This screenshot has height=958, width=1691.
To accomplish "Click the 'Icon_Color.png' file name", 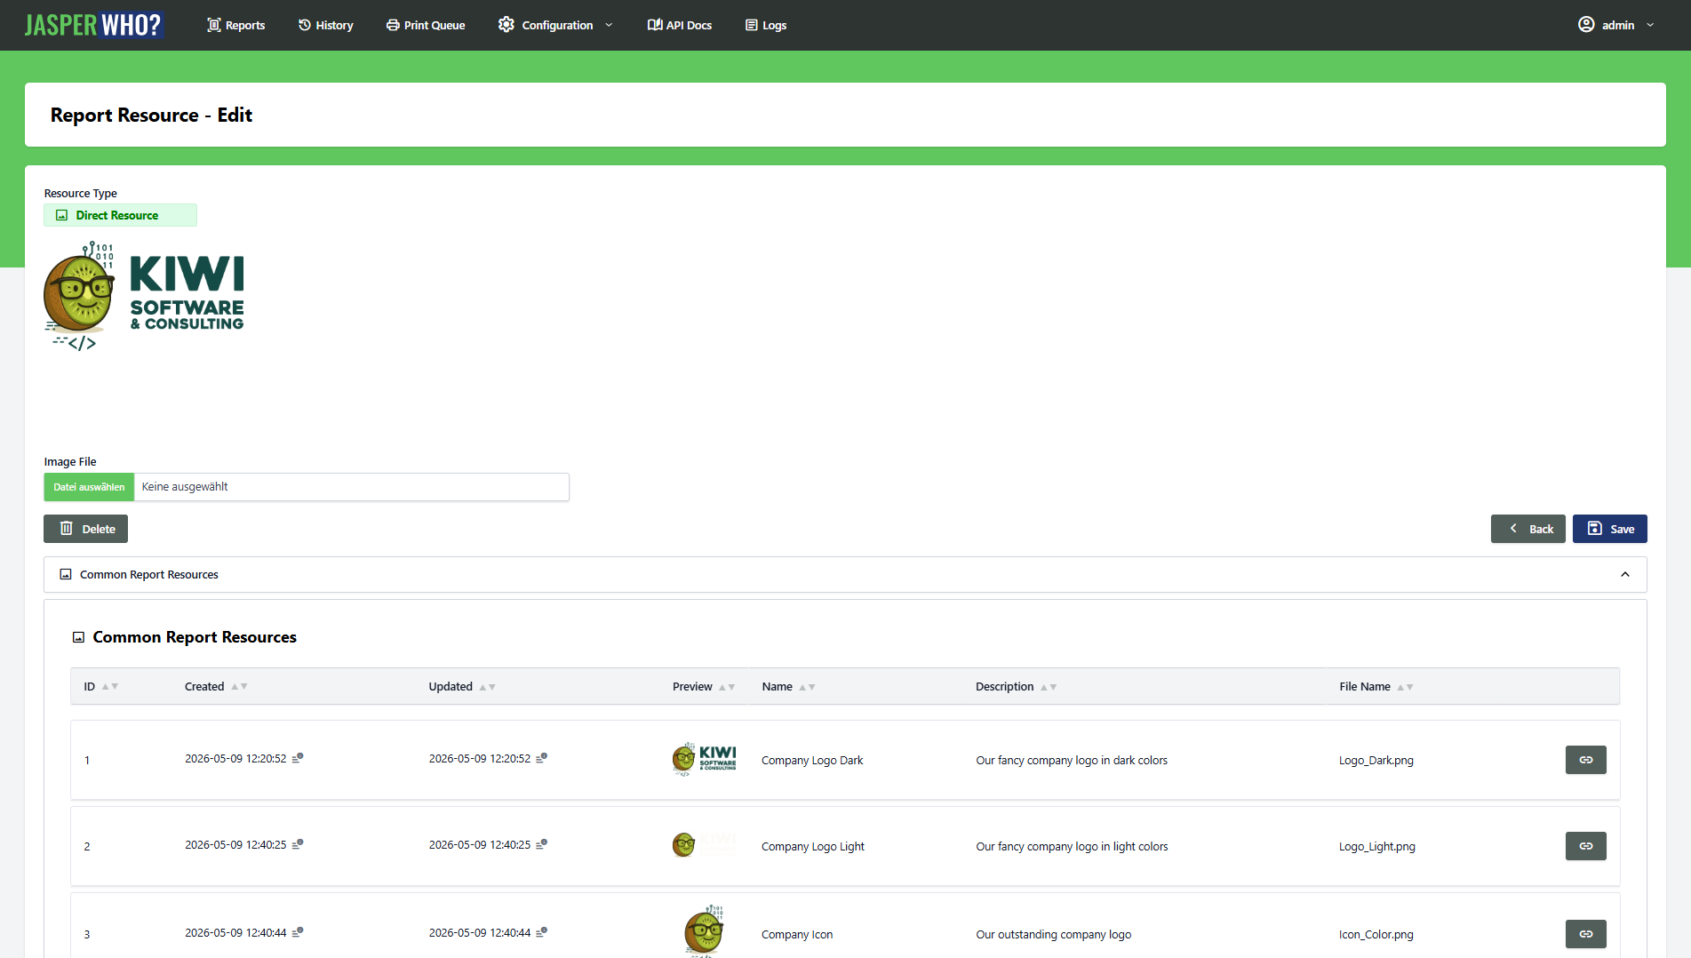I will coord(1376,935).
